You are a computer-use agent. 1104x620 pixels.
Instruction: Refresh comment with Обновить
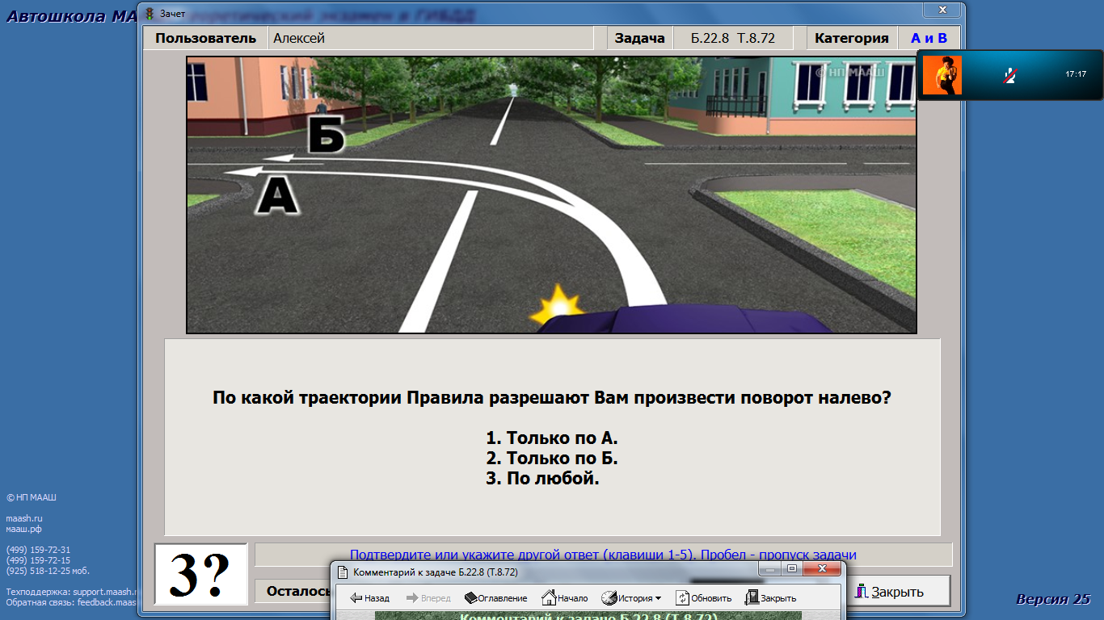tap(704, 598)
